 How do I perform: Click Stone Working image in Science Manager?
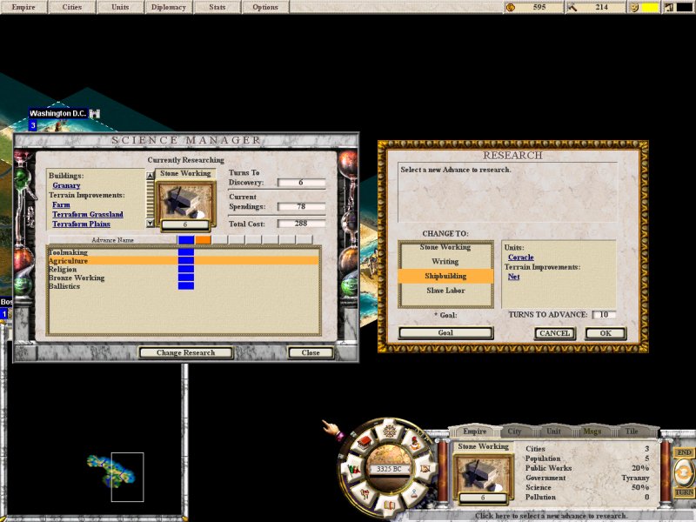click(185, 201)
